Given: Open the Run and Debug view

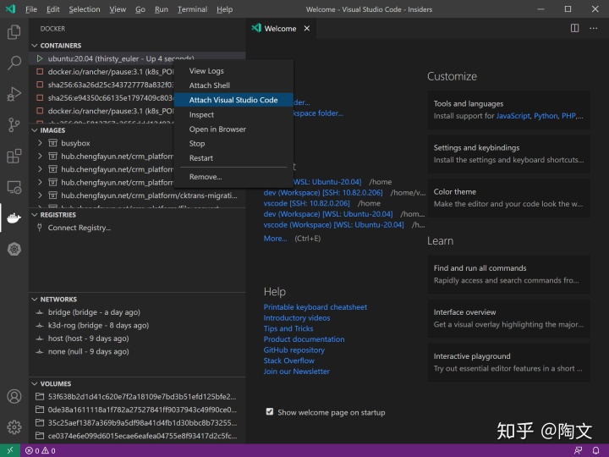Looking at the screenshot, I should tap(14, 94).
